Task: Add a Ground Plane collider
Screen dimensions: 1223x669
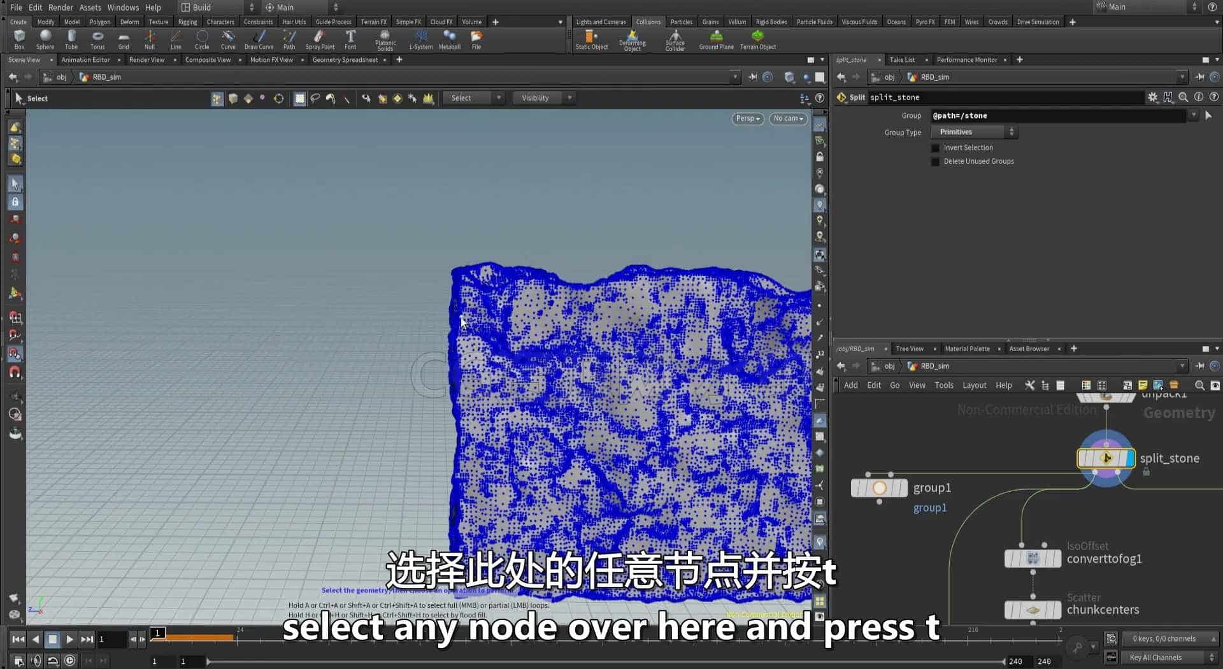Action: point(716,40)
